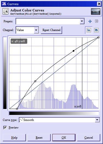The image size is (103, 144).
Task: Click the Help button
Action: [14, 137]
